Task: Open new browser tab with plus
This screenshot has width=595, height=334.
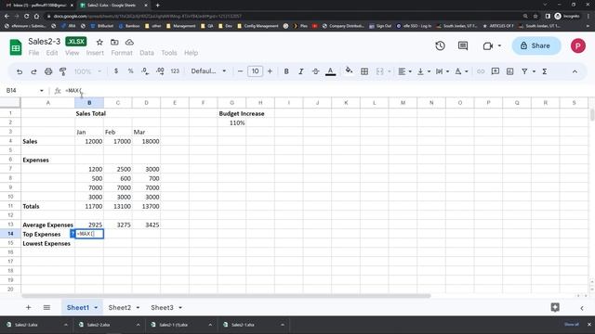Action: point(157,6)
